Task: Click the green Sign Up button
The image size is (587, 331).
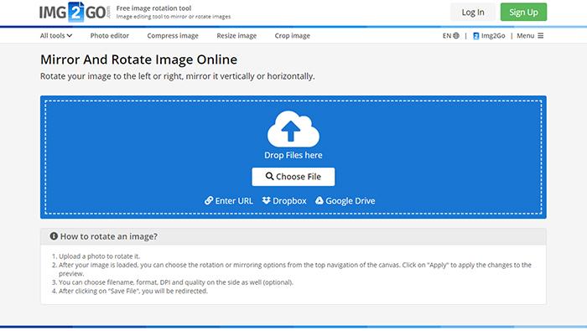Action: pos(523,12)
